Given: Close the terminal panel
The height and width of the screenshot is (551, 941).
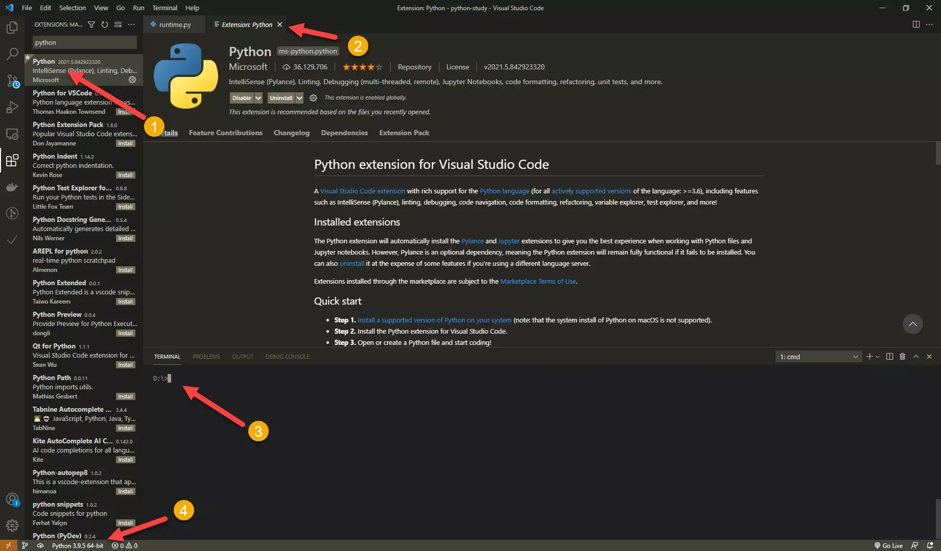Looking at the screenshot, I should (929, 357).
